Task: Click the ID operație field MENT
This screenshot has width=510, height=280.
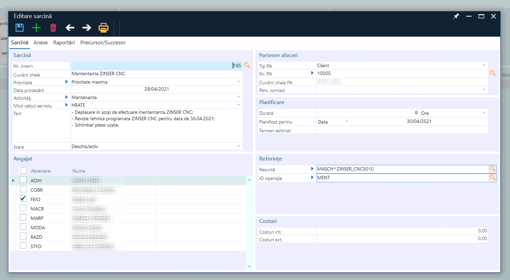Action: point(402,178)
